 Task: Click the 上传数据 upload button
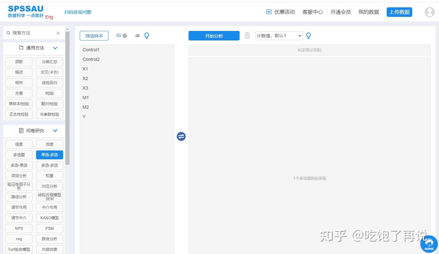tap(399, 12)
